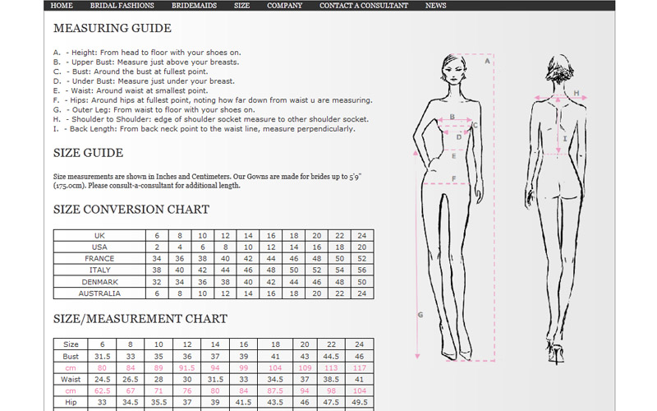Viewport: 657px width, 411px height.
Task: Click the 'C. - Bust' instruction line
Action: pyautogui.click(x=131, y=72)
